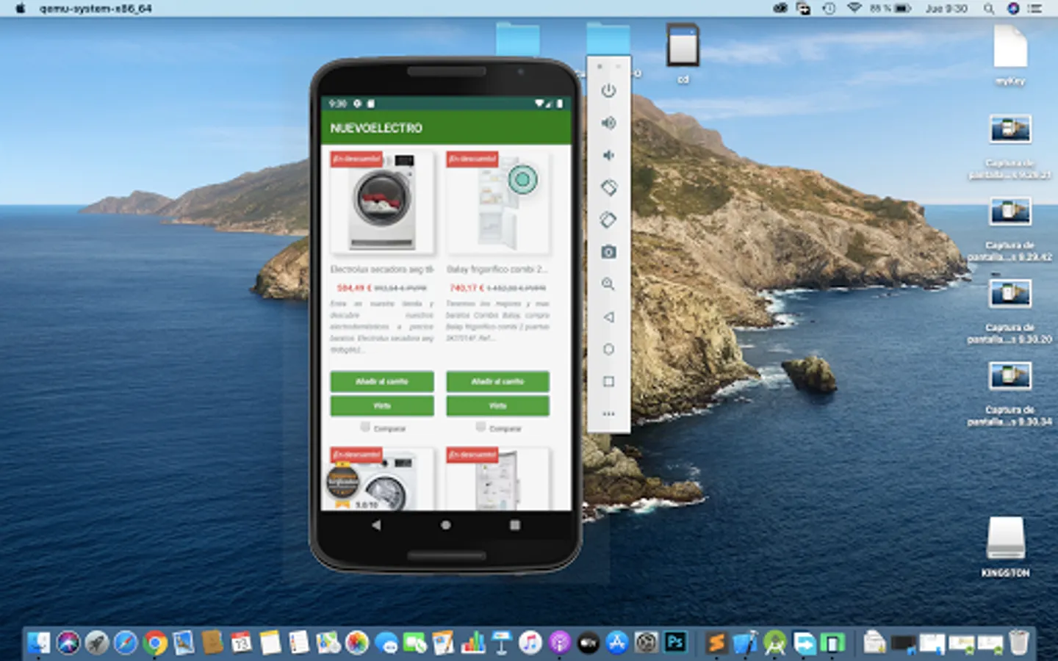This screenshot has width=1058, height=661.
Task: Click product title 'Electrolux secadora aeg t8'
Action: 382,270
